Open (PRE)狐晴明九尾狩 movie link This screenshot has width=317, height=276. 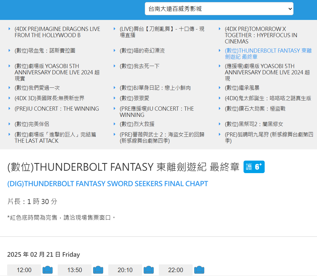tap(269, 138)
